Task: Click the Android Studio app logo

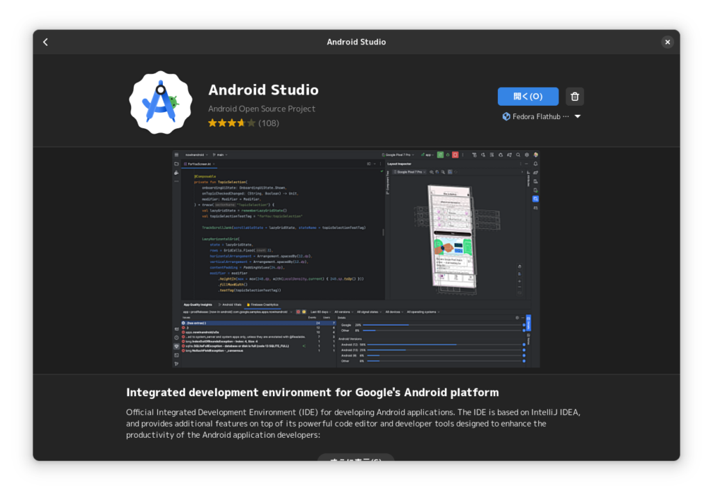Action: click(161, 102)
